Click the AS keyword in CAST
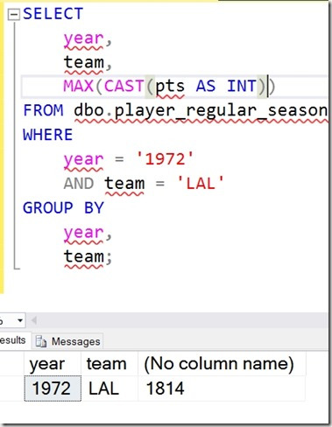Image resolution: width=332 pixels, height=427 pixels. (x=206, y=86)
